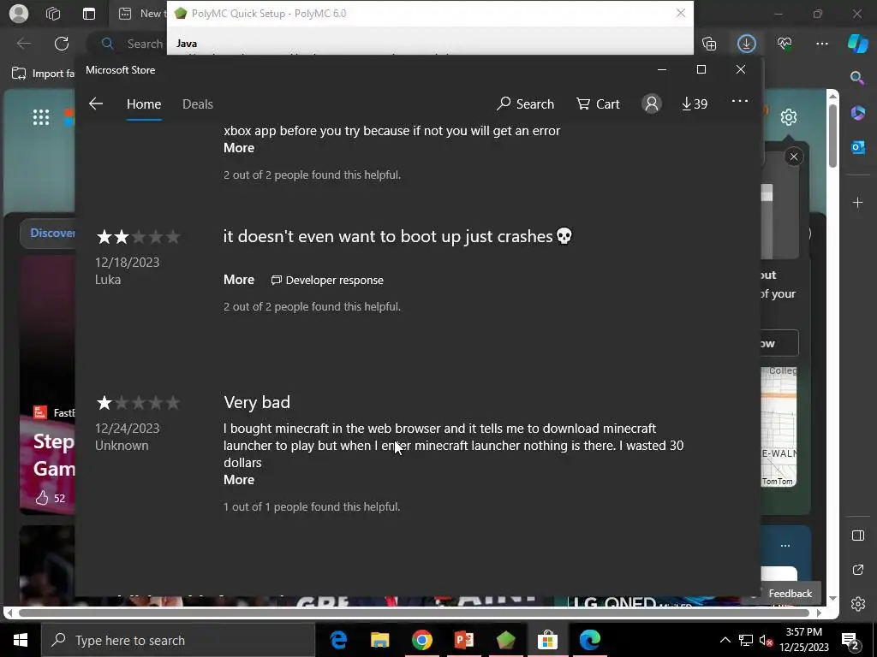Open the Store three-dot more menu

(740, 101)
